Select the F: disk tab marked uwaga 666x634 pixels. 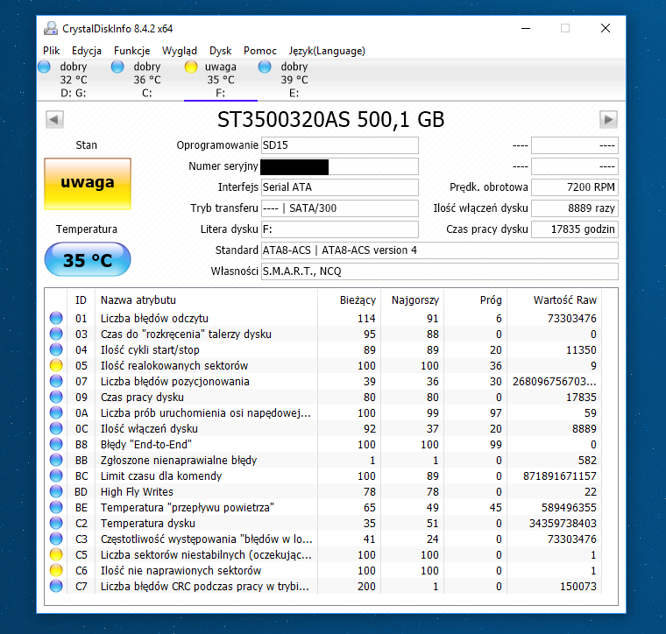[221, 80]
